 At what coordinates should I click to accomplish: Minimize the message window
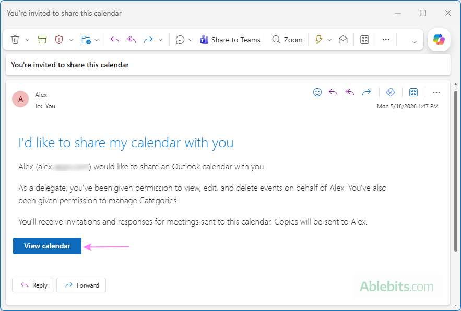tap(398, 13)
